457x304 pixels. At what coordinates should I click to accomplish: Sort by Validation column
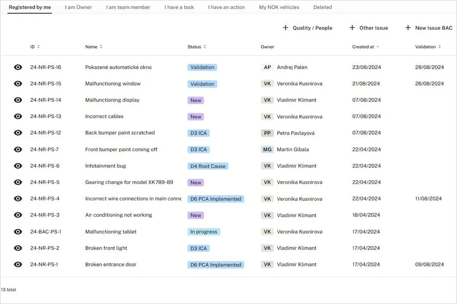pyautogui.click(x=428, y=47)
